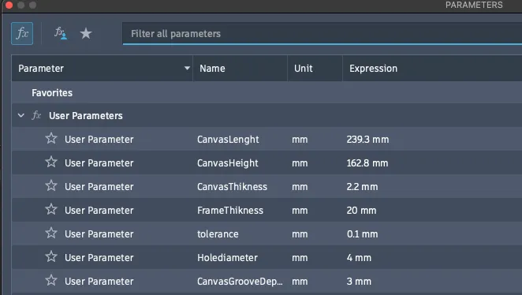Click the mm unit of tolerance row

(300, 233)
